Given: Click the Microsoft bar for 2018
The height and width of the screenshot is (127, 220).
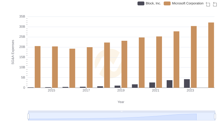Looking at the screenshot, I should pos(107,65).
